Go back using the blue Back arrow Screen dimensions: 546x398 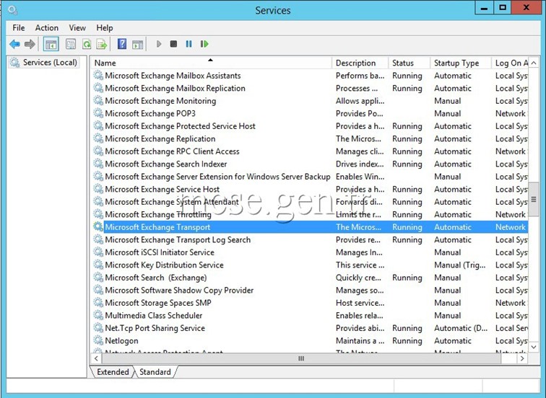[14, 44]
